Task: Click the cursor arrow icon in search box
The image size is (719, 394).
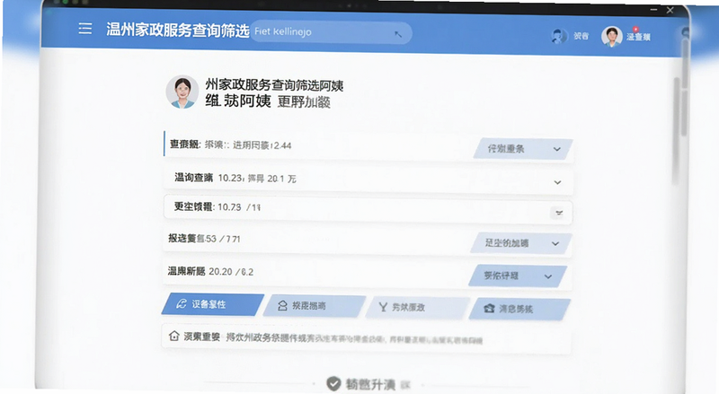Action: 397,34
